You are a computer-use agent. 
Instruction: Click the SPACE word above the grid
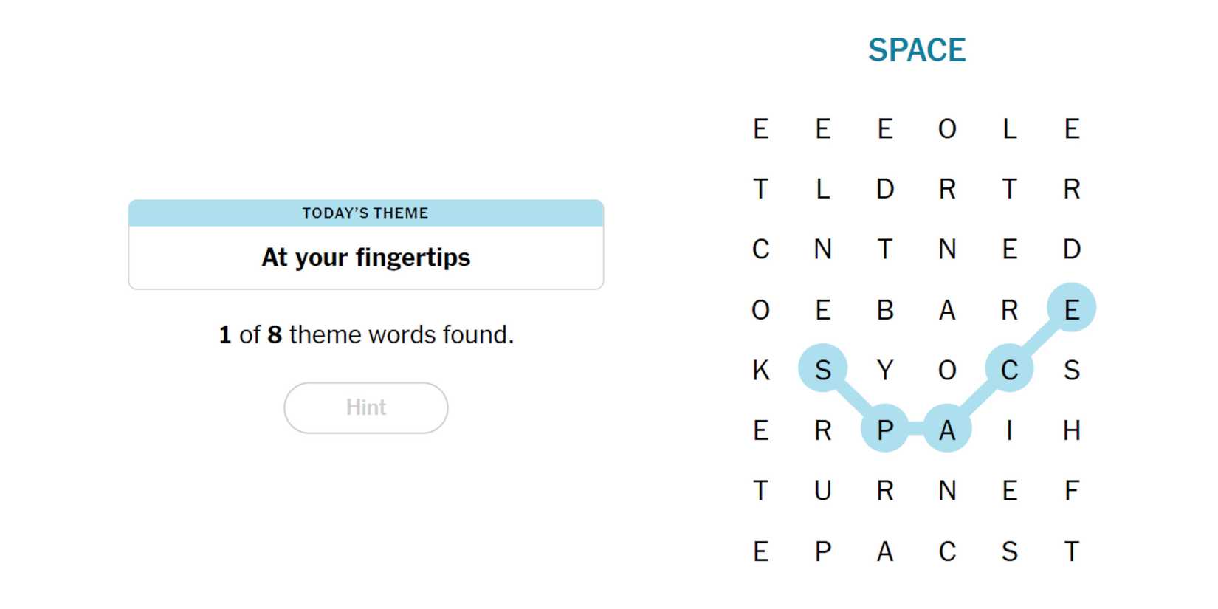(916, 50)
